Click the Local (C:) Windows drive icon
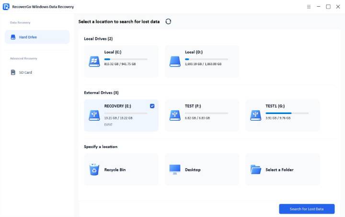The width and height of the screenshot is (345, 217). (94, 61)
